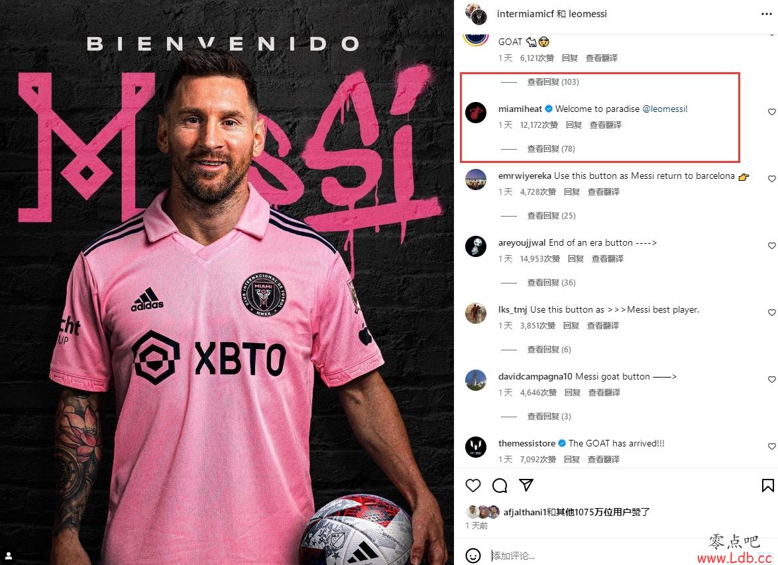
Task: Like the post with the heart icon
Action: (x=473, y=485)
